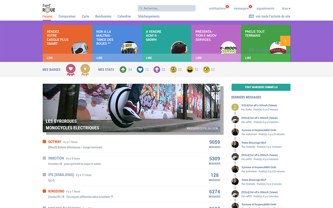Click TOUT MARQUER COMME LU button

tap(261, 87)
